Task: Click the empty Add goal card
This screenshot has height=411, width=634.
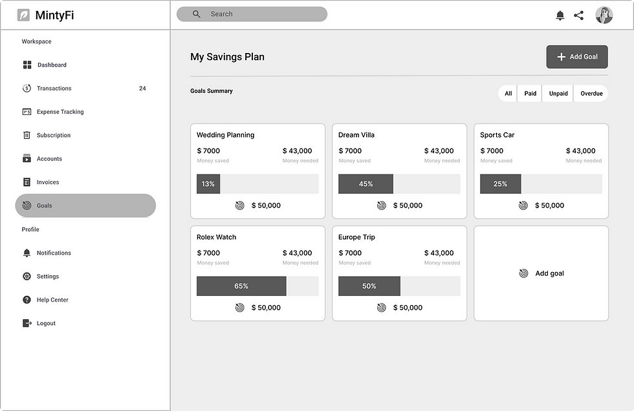Action: 541,273
